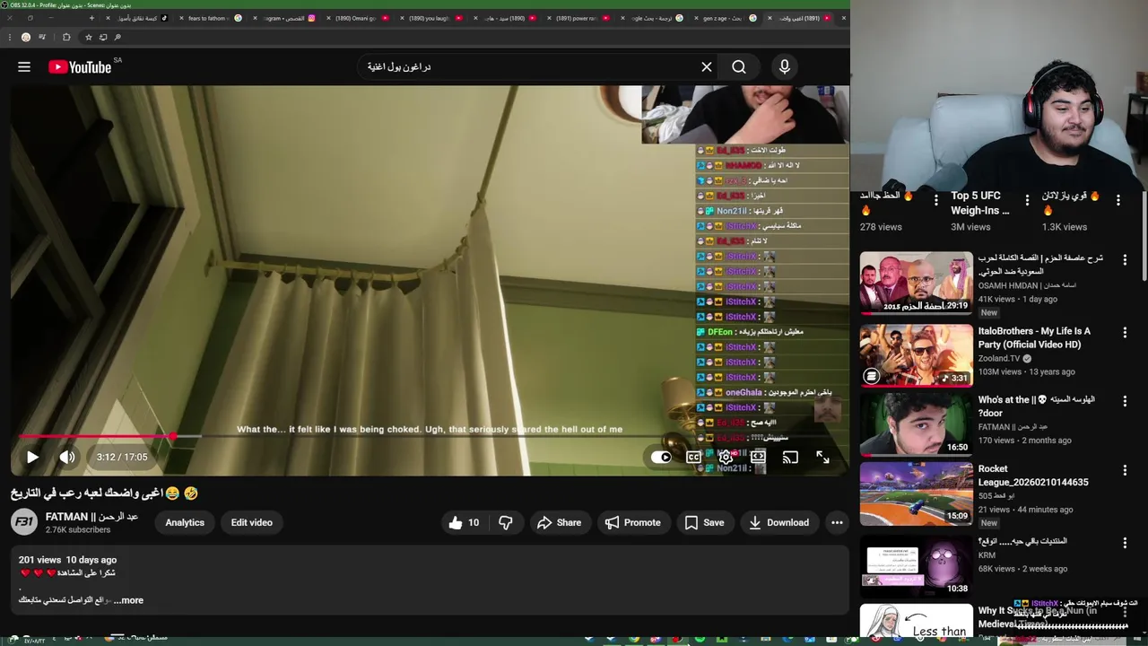
Task: Open options for Top 5 UFC Weigh-Ins
Action: 1027,200
